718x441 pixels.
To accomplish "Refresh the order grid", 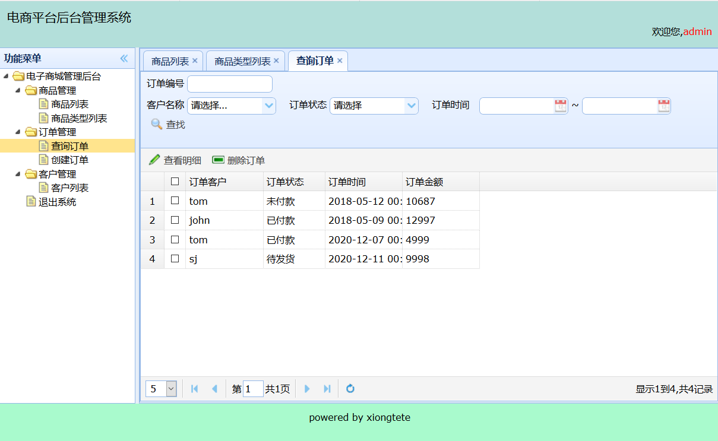I will [x=350, y=389].
